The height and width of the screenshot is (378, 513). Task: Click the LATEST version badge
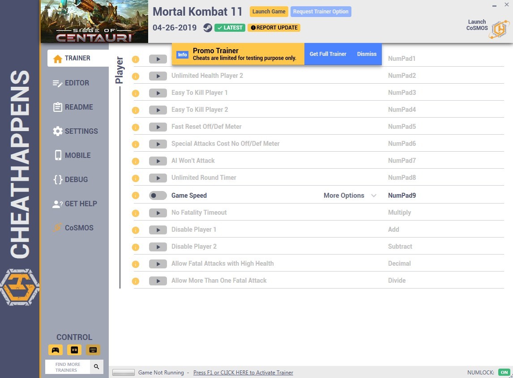[x=230, y=28]
